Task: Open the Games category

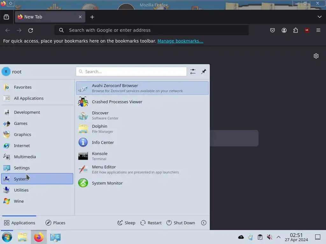Action: point(37,124)
